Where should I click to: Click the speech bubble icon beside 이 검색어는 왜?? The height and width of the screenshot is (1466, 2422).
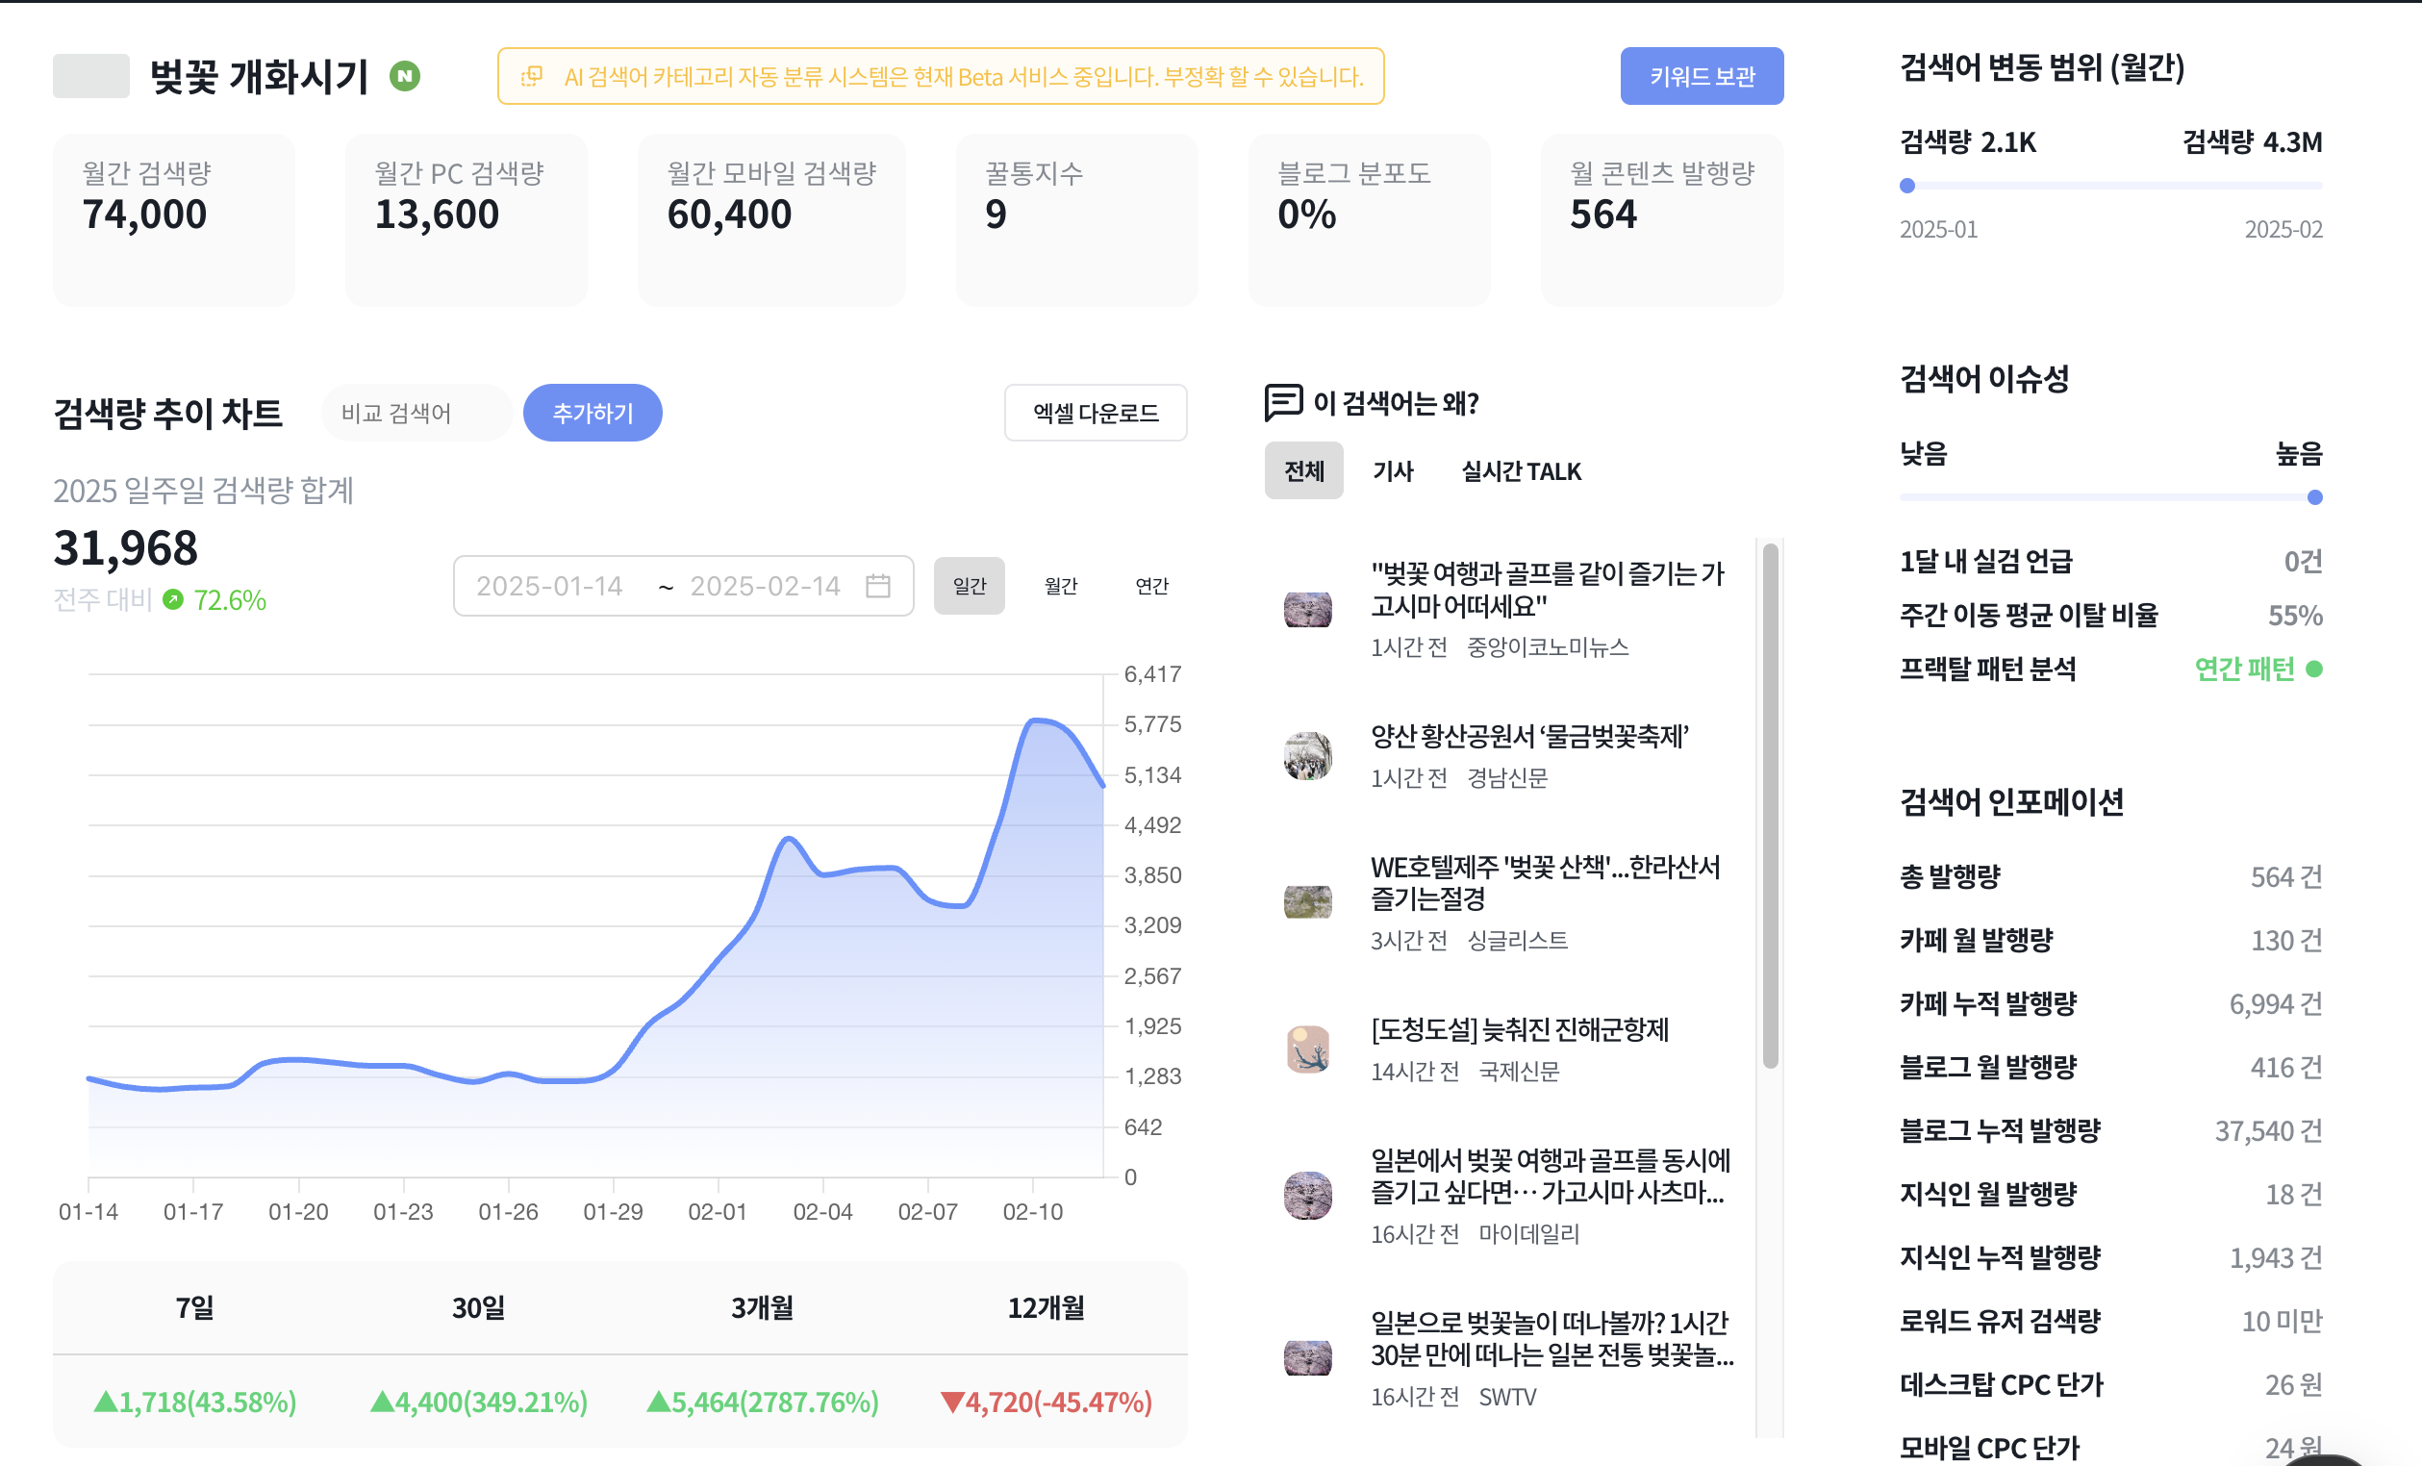tap(1283, 402)
